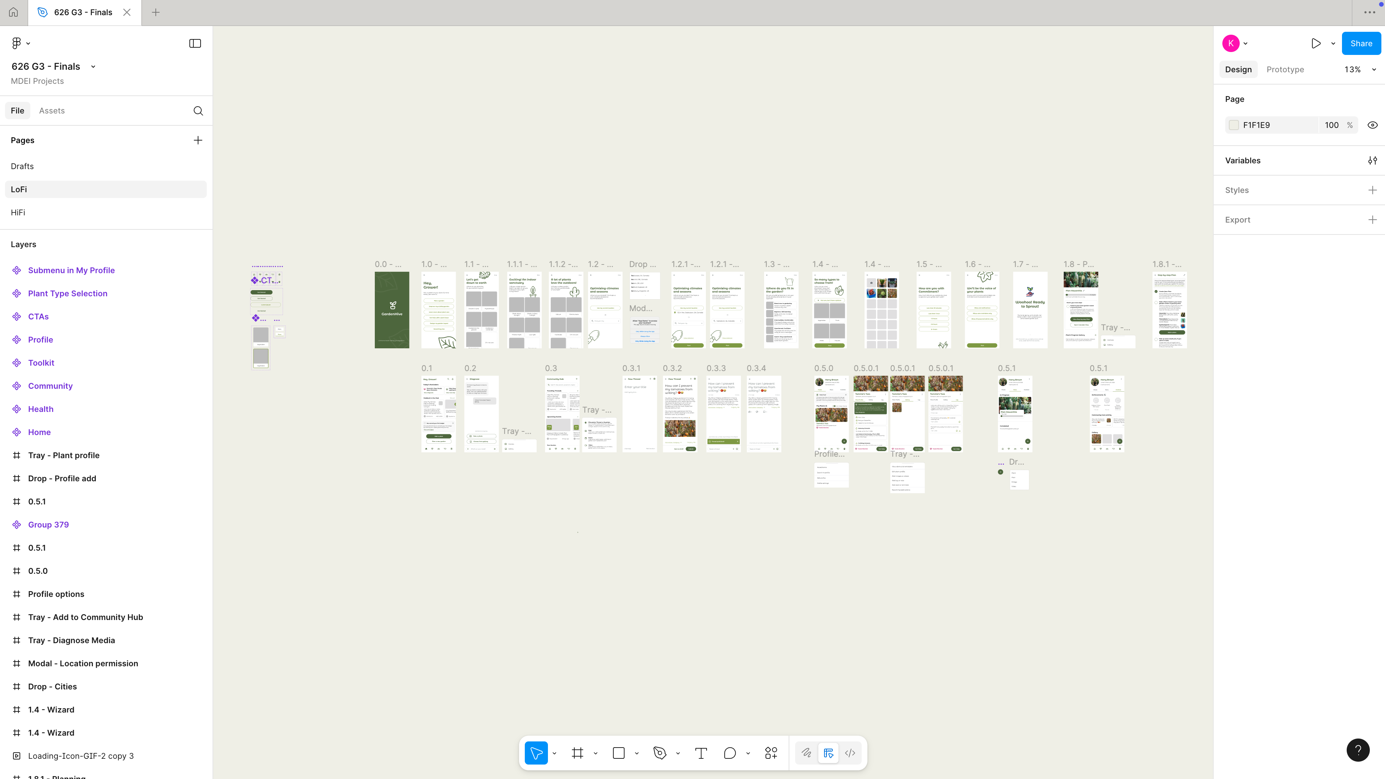
Task: Select the Comment tool
Action: point(730,753)
